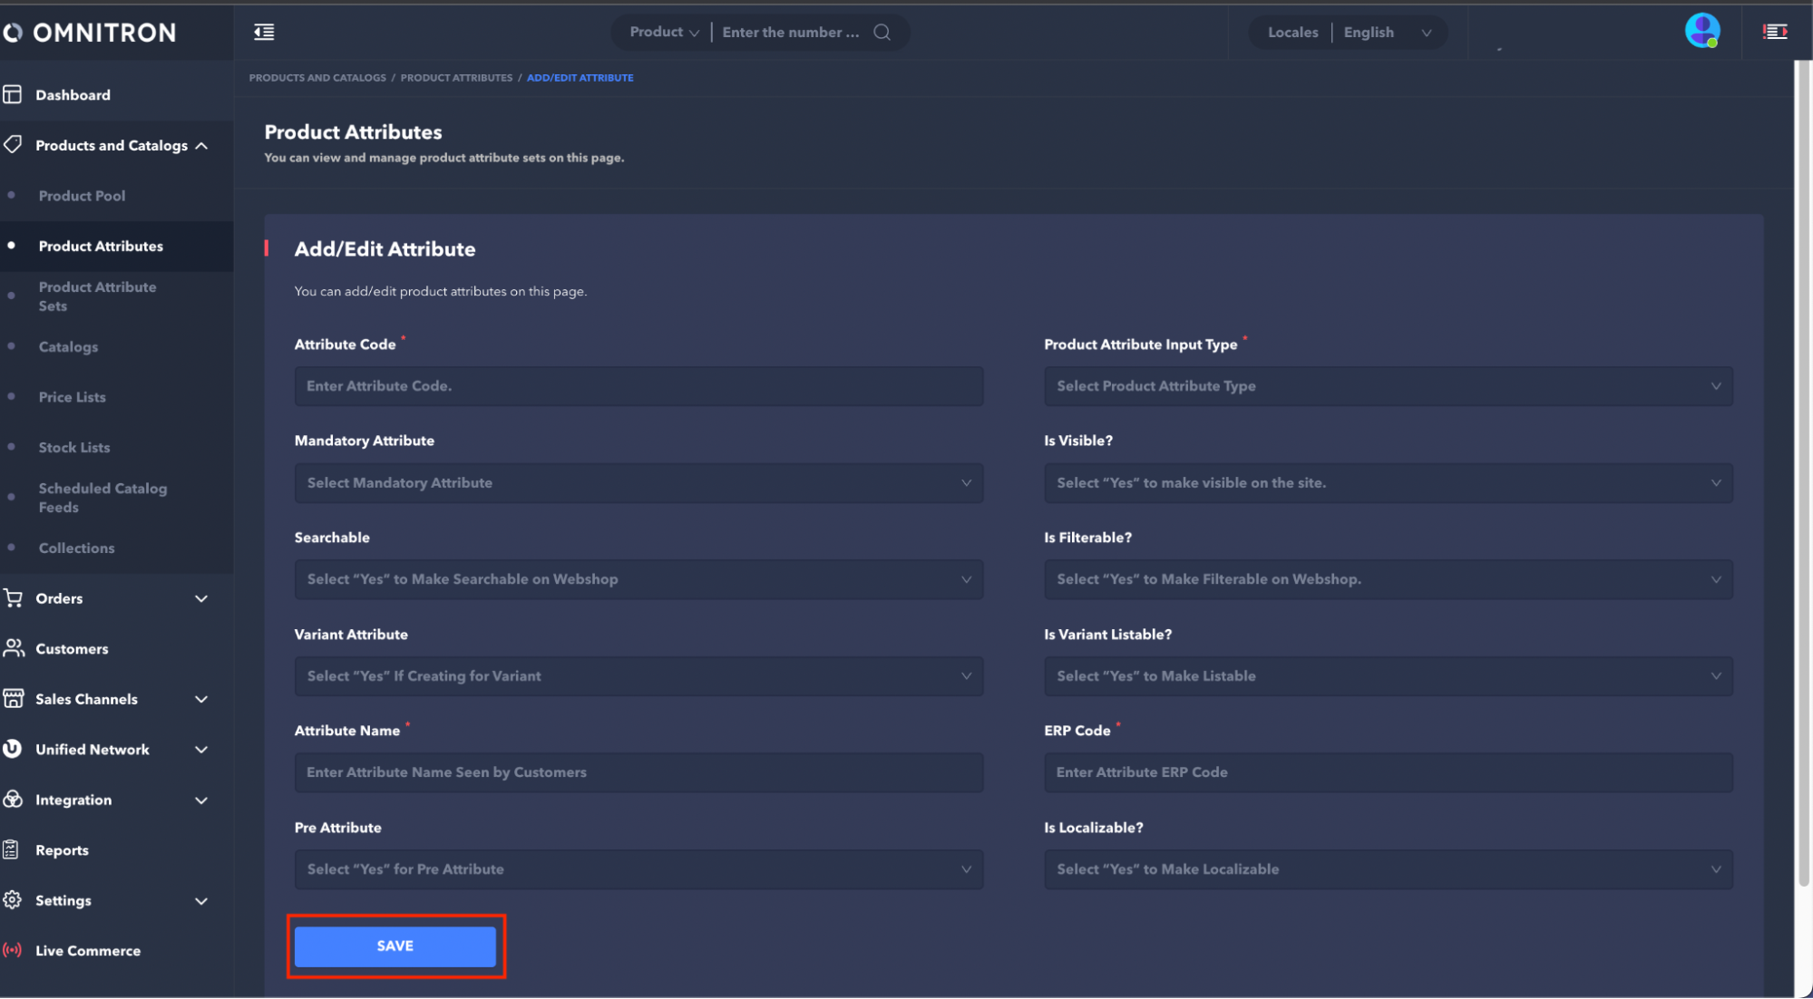Click the Attribute Code input field
This screenshot has width=1813, height=999.
pyautogui.click(x=638, y=386)
